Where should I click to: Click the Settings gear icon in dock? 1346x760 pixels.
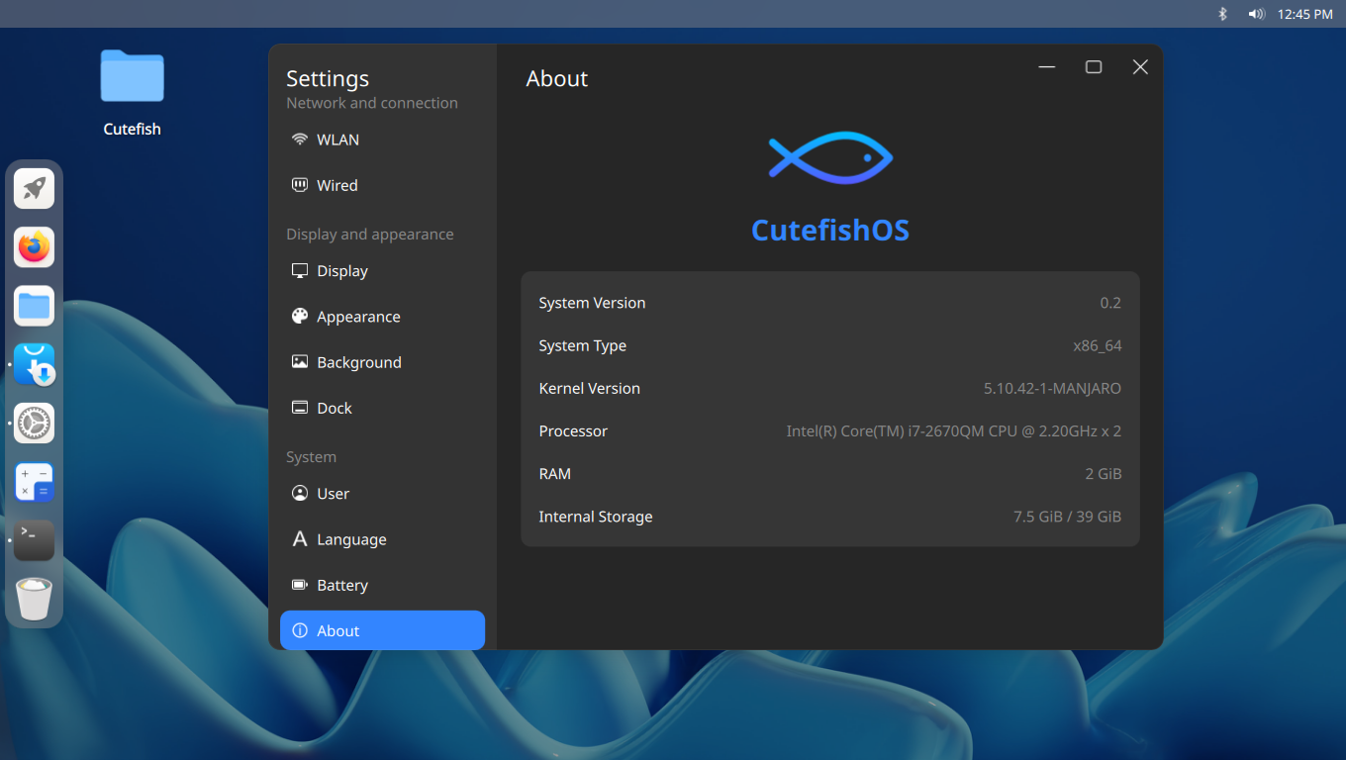click(34, 424)
